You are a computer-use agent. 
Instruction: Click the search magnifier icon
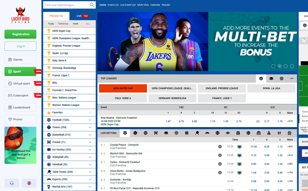[92, 5]
